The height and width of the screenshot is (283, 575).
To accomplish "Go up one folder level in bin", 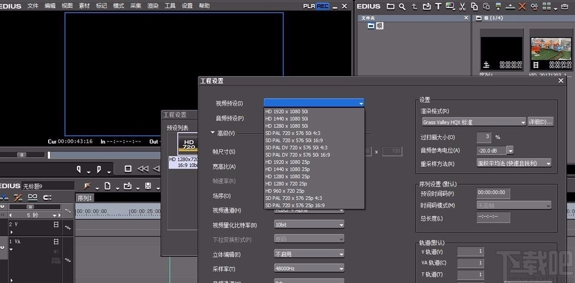I will pos(415,6).
